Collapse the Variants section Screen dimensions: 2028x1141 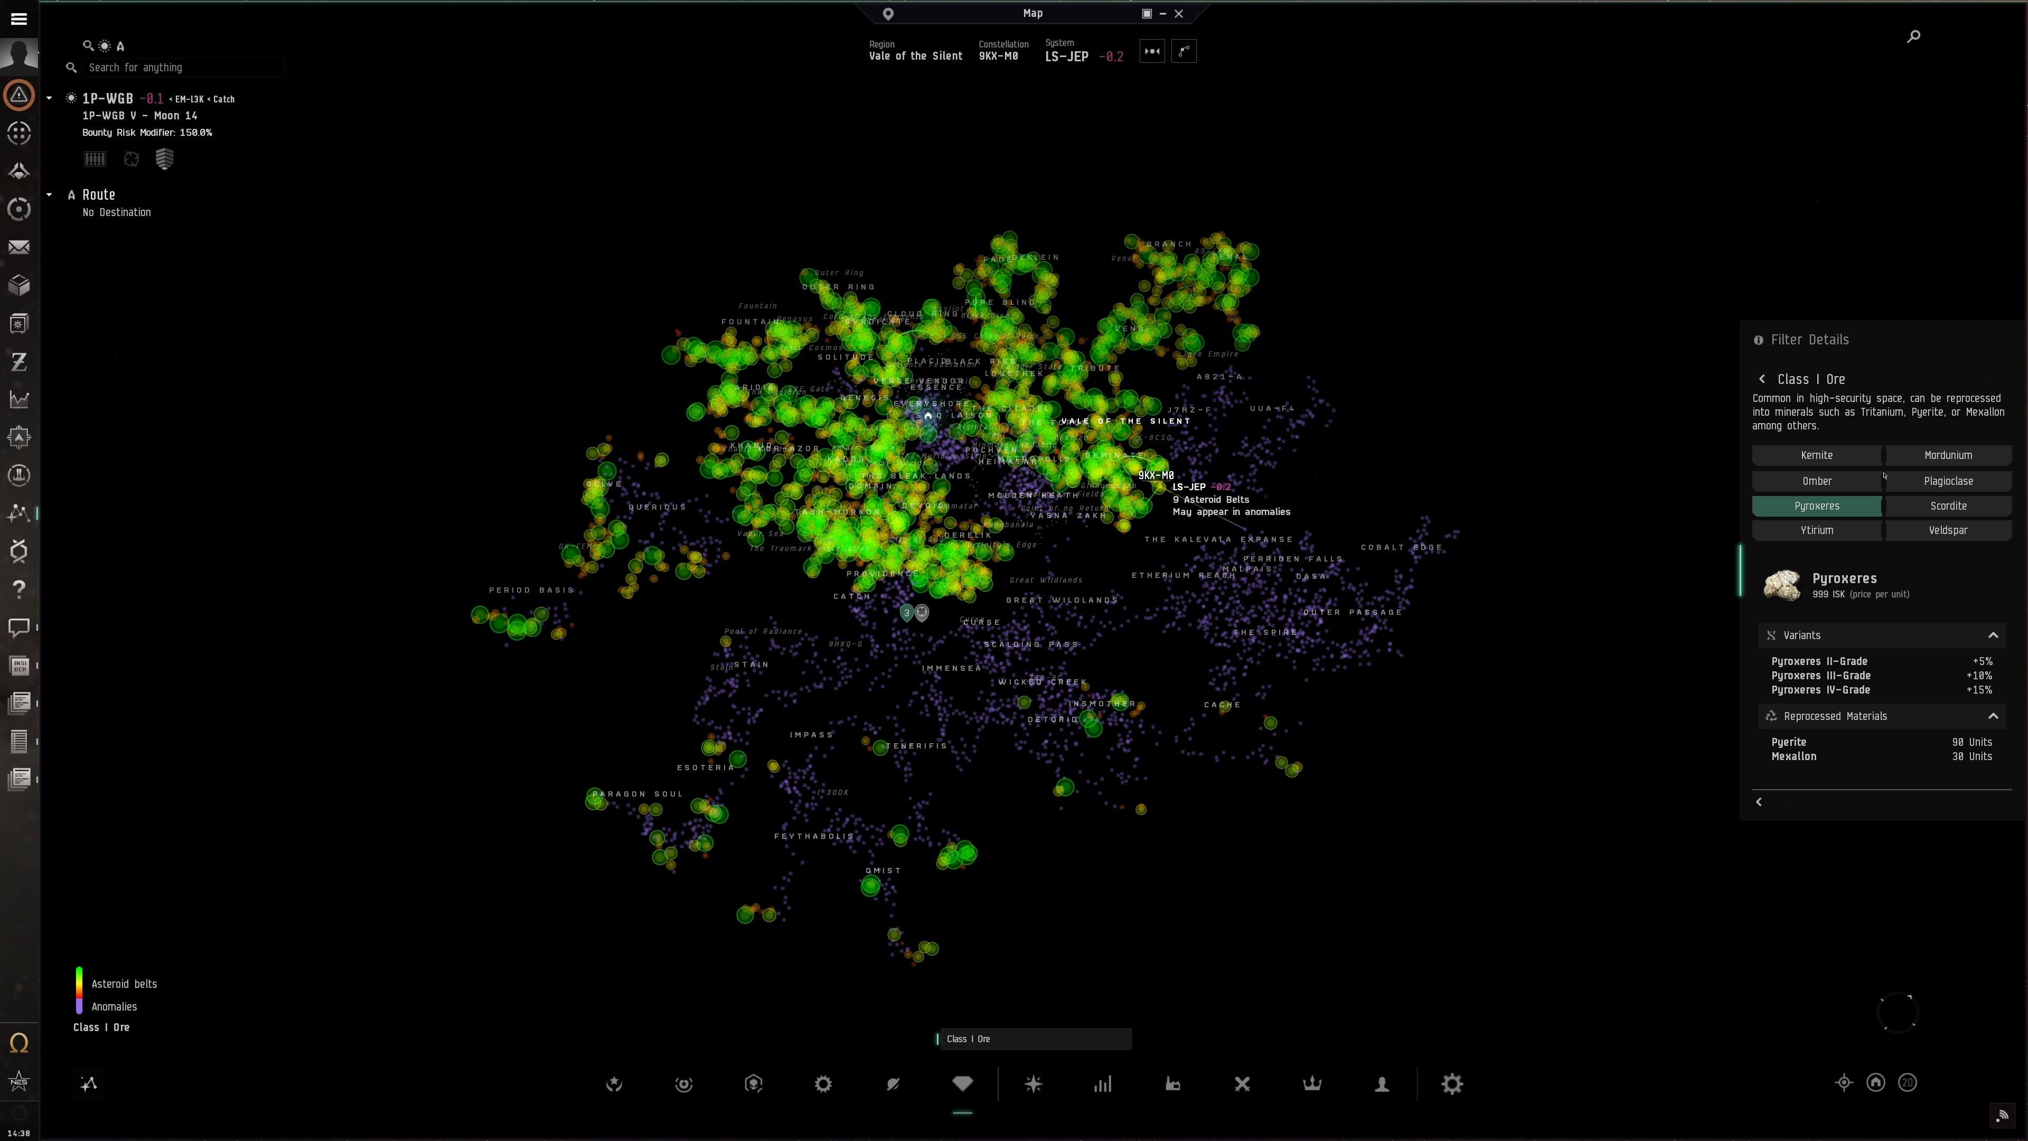coord(1993,635)
